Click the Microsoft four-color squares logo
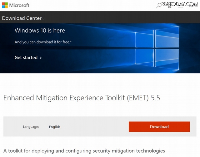The image size is (200, 157). pyautogui.click(x=5, y=5)
